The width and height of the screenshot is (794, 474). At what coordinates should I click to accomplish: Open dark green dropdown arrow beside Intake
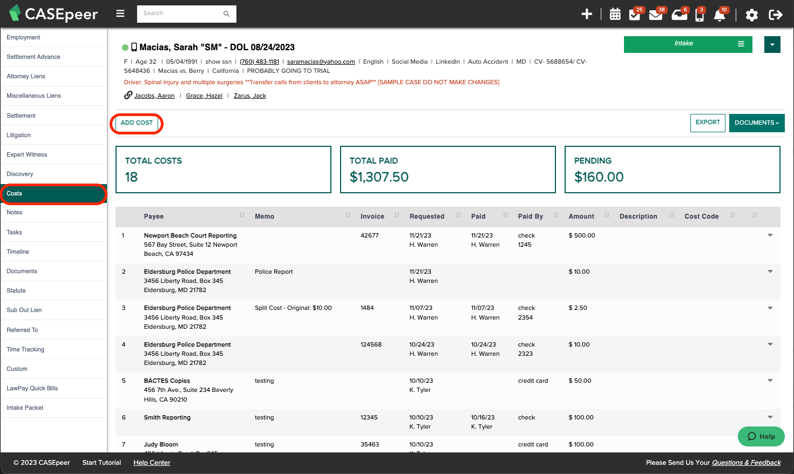tap(772, 45)
